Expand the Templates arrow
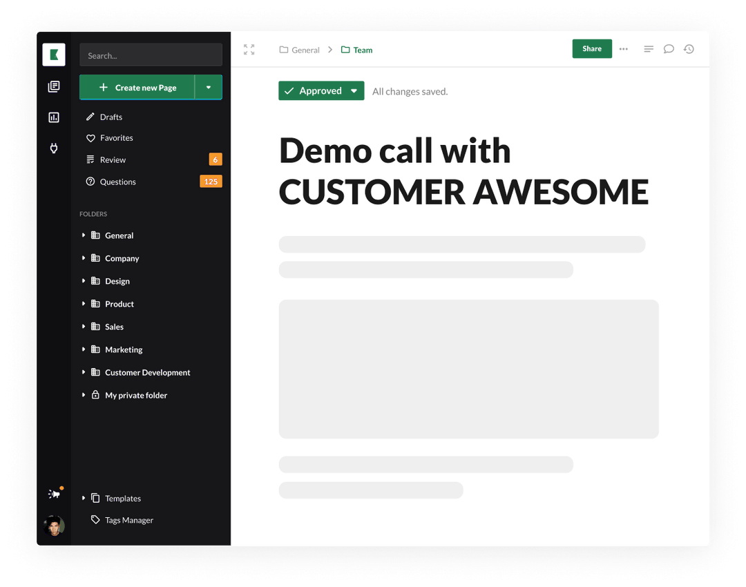 pos(84,498)
